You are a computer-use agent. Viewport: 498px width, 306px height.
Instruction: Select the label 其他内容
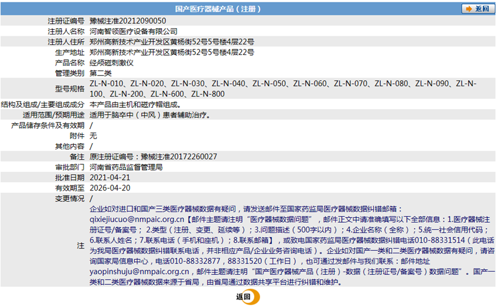(x=70, y=147)
